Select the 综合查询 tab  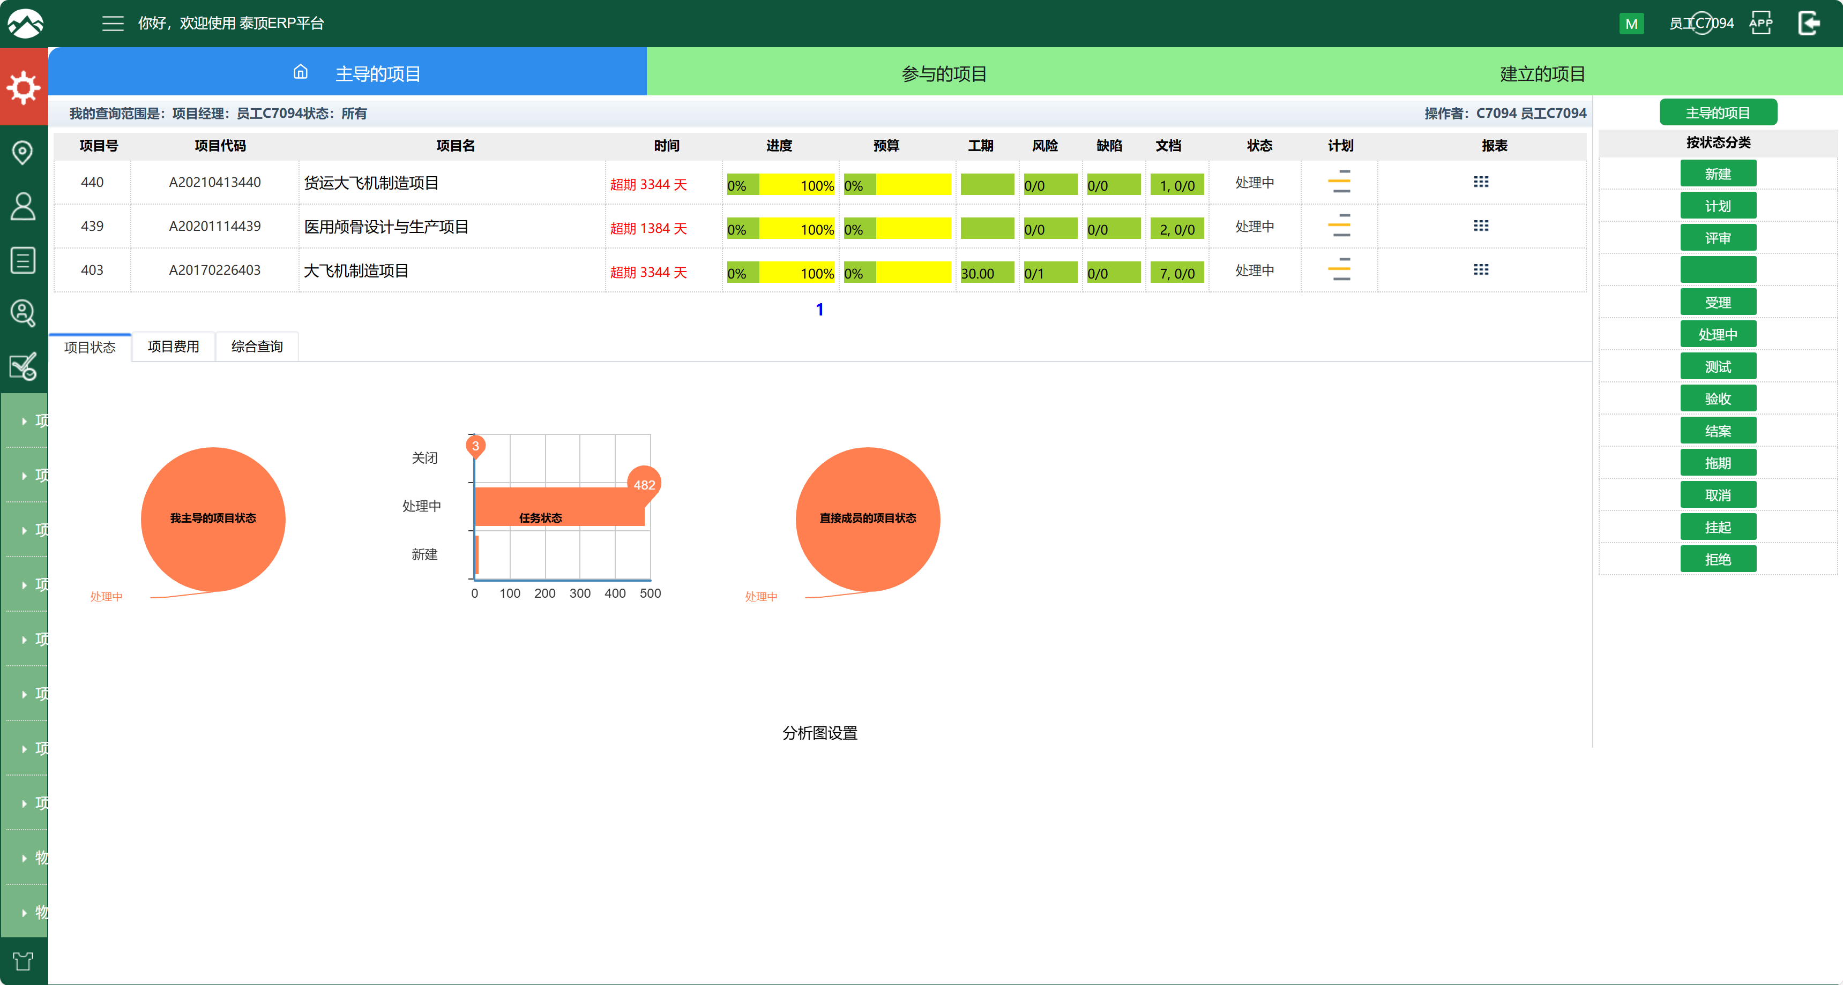257,347
